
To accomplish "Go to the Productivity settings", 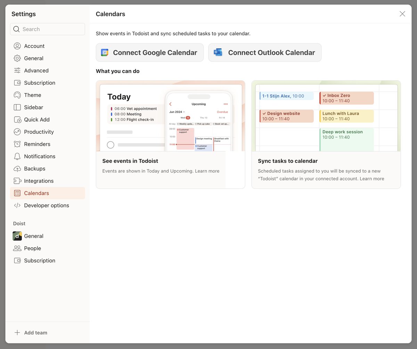I will coord(48,132).
